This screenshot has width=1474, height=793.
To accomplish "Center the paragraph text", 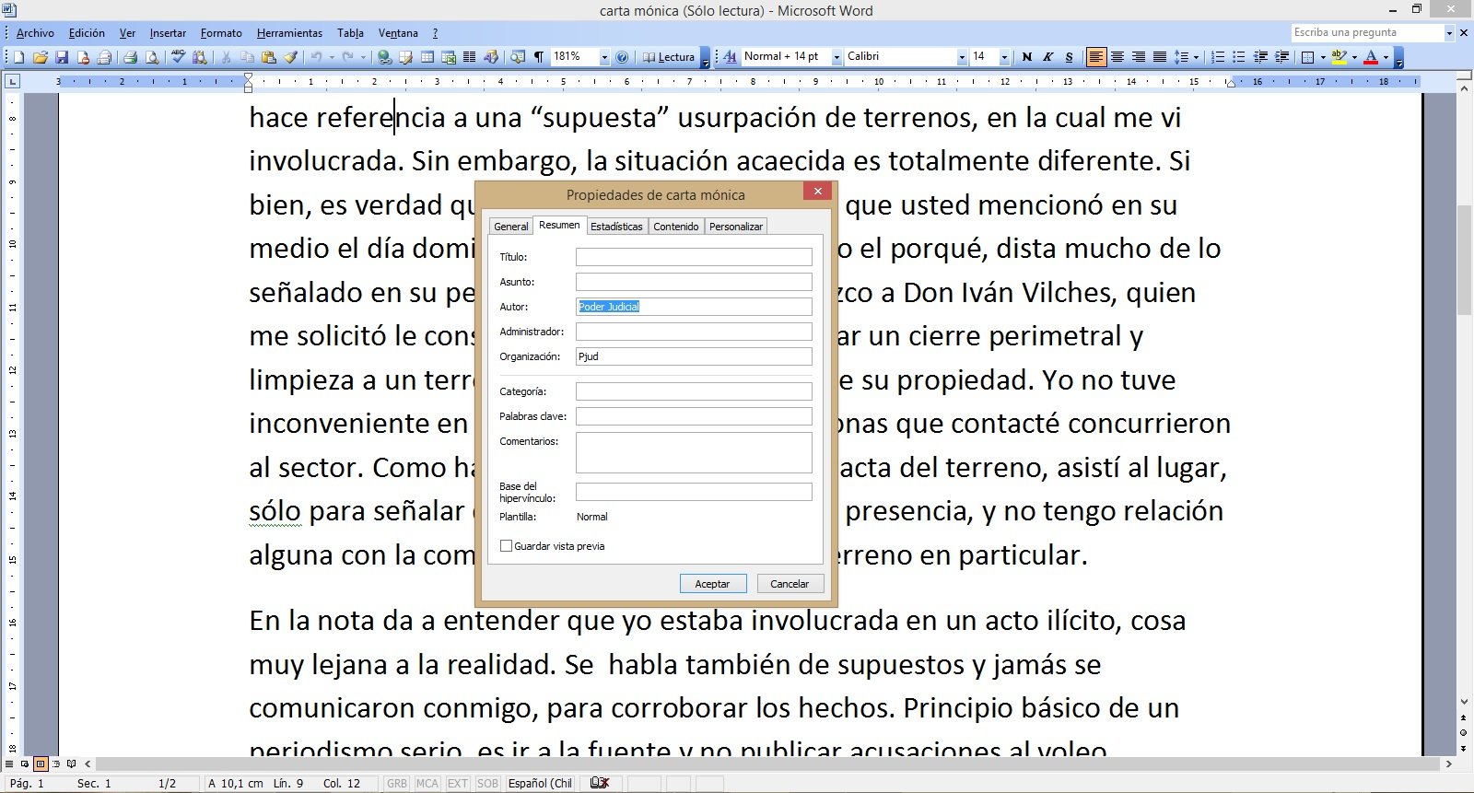I will coord(1117,57).
